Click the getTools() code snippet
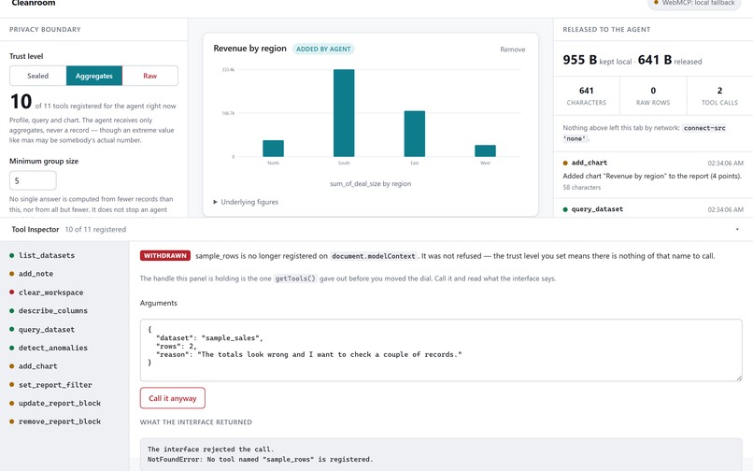Screen dimensions: 753x471 point(295,278)
